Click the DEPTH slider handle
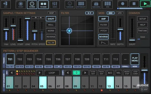151x94 pixels. click(120, 29)
